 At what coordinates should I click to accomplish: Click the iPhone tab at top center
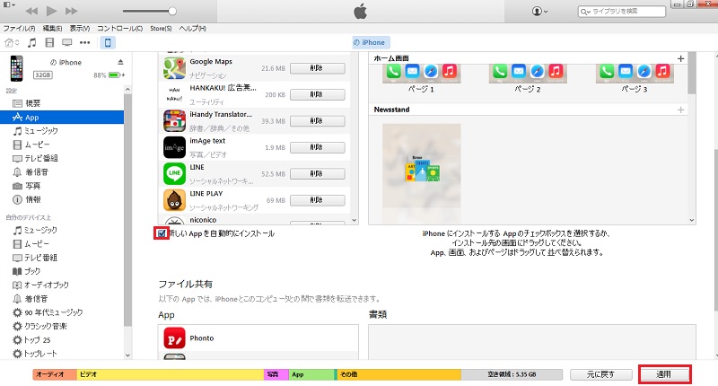(x=371, y=42)
